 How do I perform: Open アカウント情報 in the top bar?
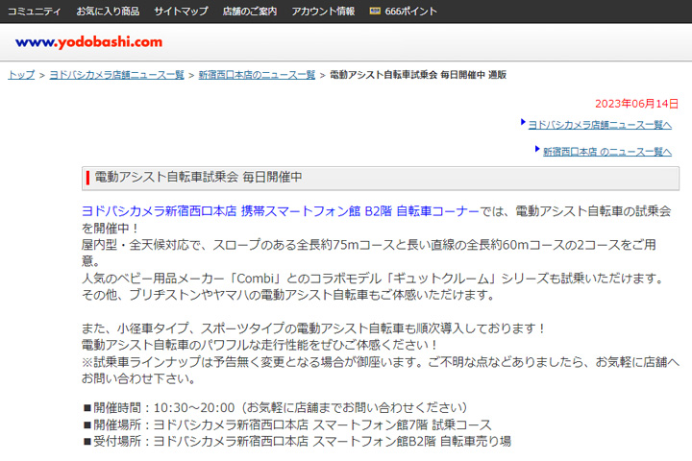pyautogui.click(x=323, y=12)
